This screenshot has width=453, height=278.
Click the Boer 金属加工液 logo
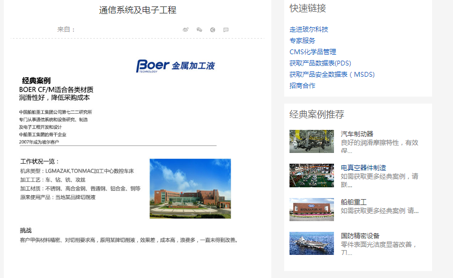175,66
